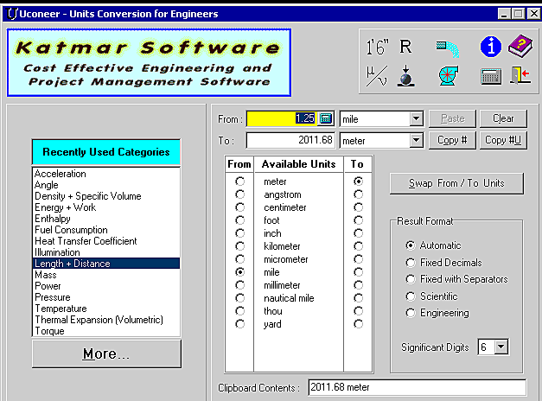Expand the From unit mile dropdown
542x401 pixels.
click(416, 119)
